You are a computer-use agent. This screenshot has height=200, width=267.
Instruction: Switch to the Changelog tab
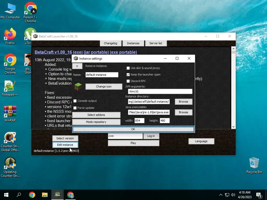tap(111, 43)
